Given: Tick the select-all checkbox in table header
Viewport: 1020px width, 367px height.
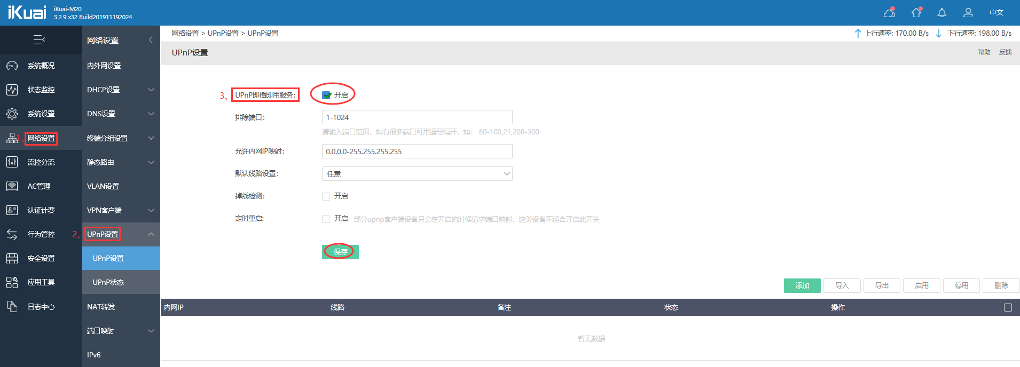Looking at the screenshot, I should point(1008,308).
